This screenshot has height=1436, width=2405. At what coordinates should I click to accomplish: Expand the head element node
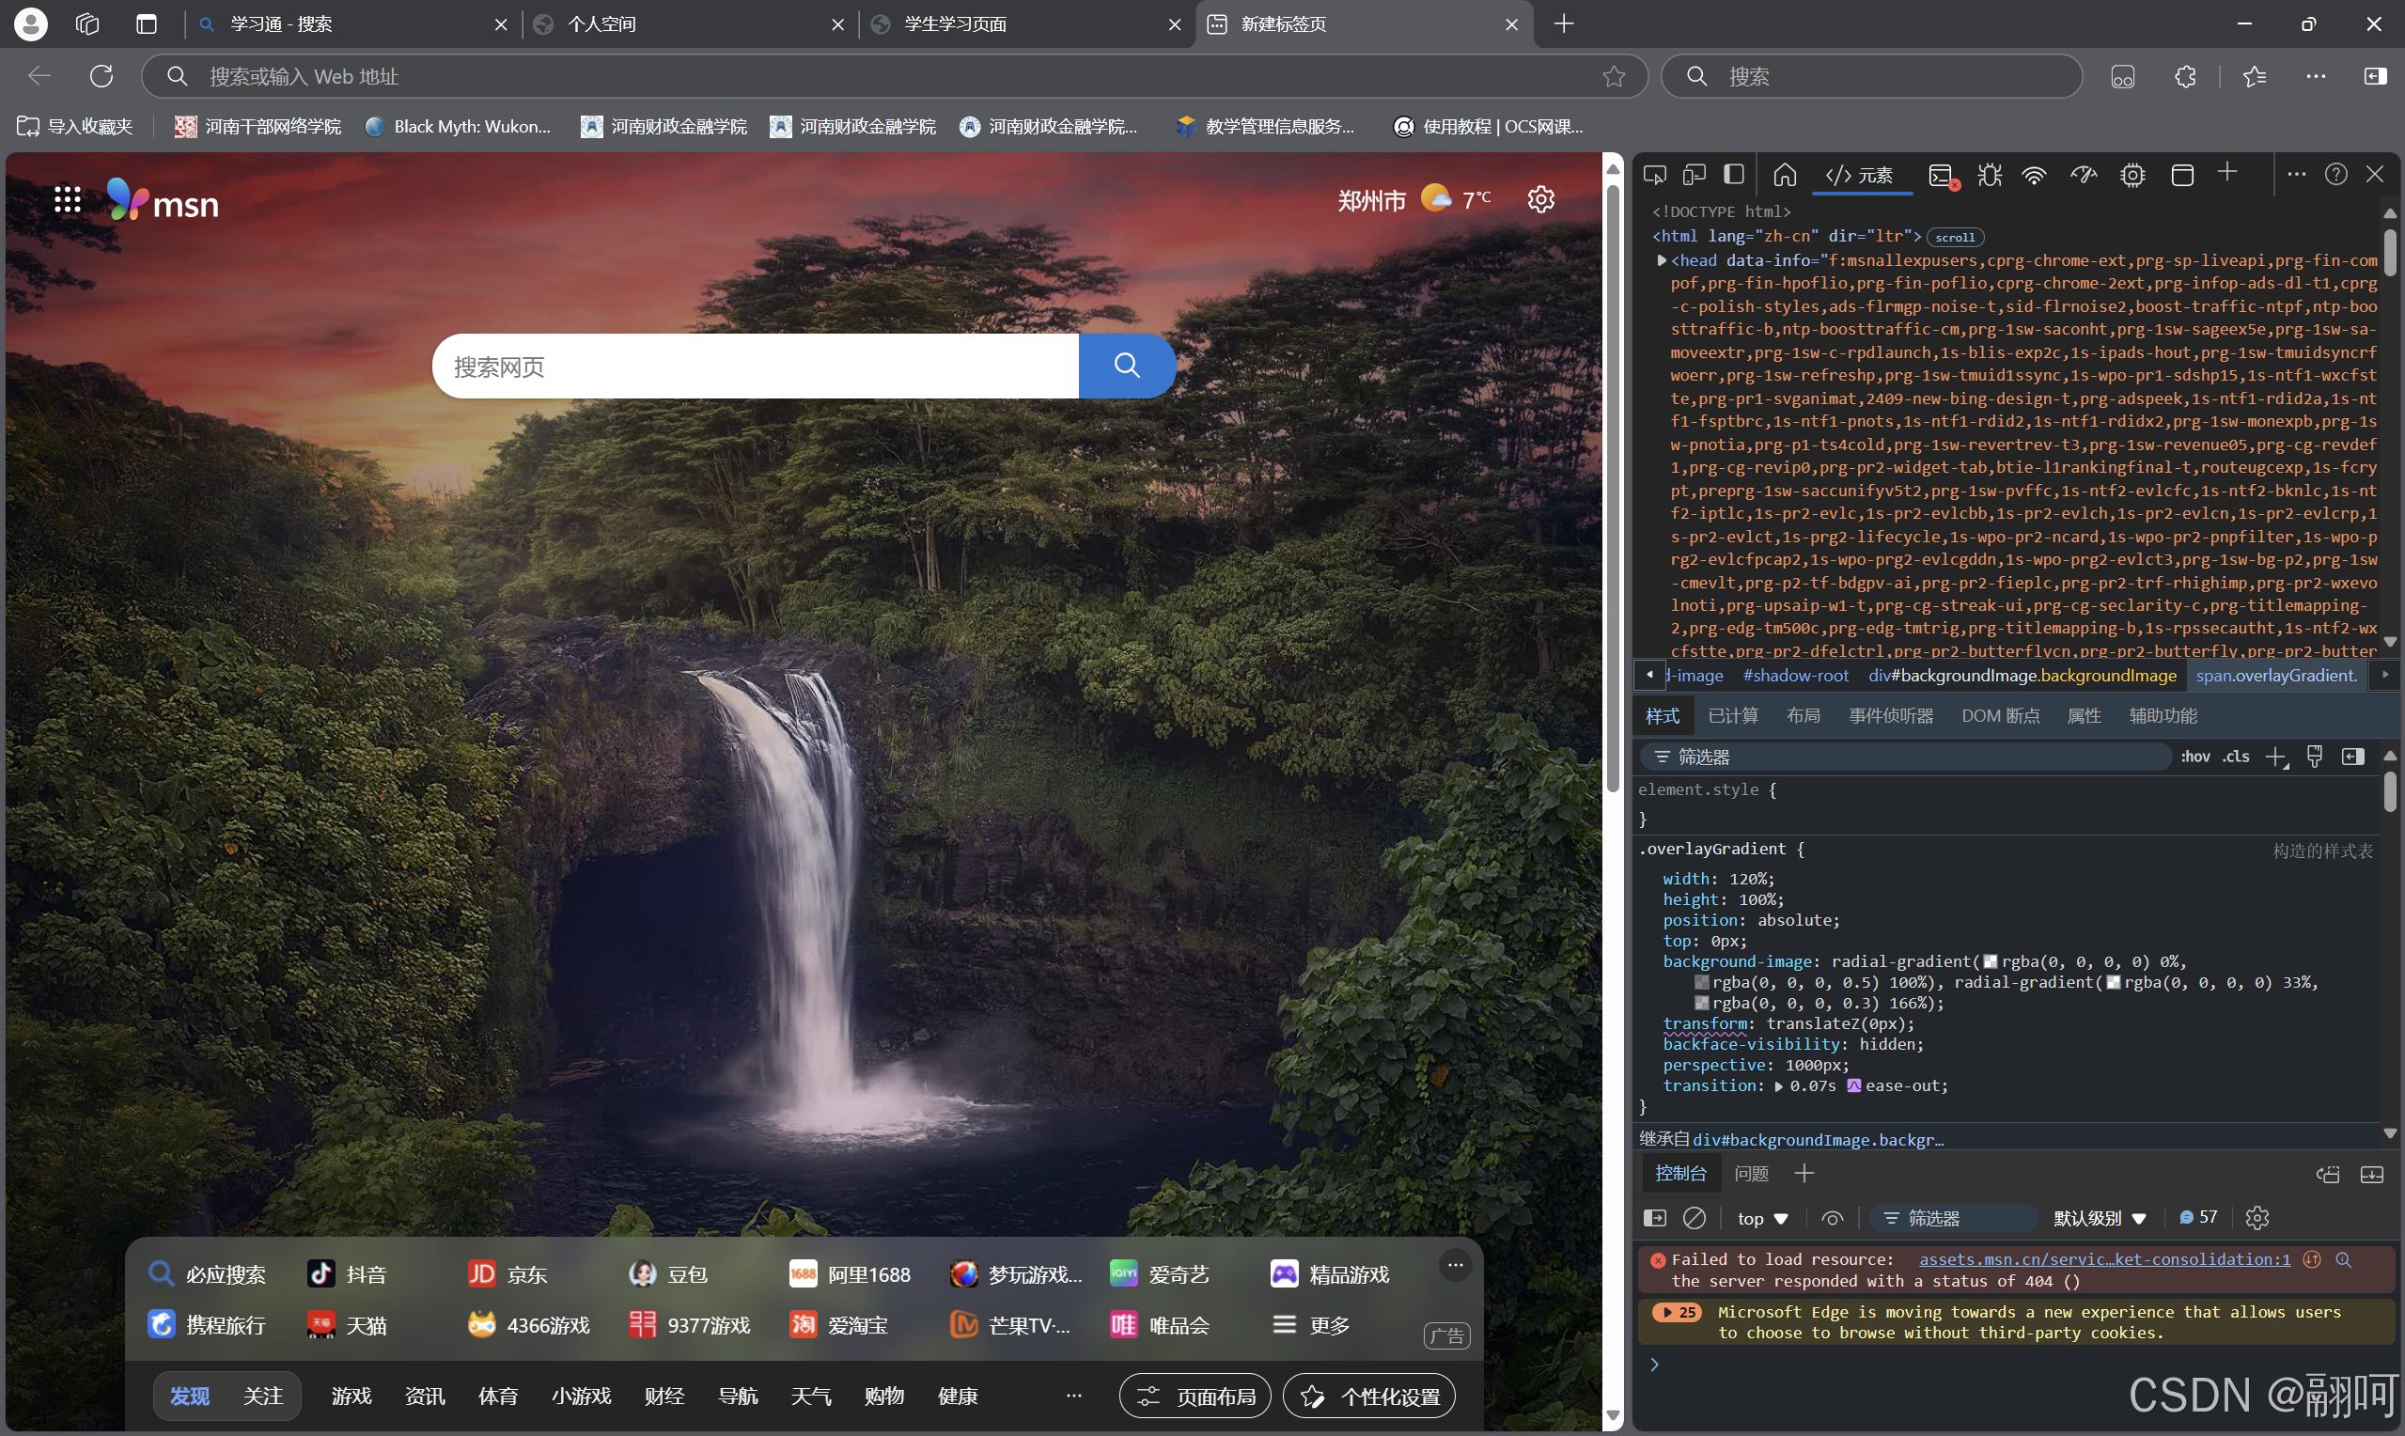click(1661, 260)
